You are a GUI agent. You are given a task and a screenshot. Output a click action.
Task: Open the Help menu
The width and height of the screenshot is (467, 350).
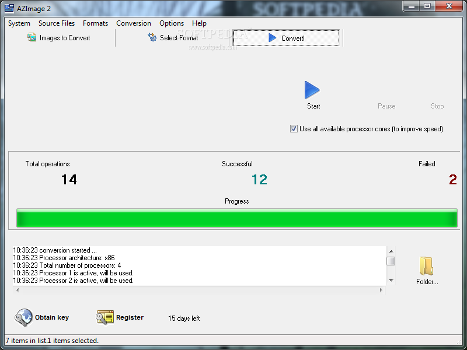coord(199,23)
